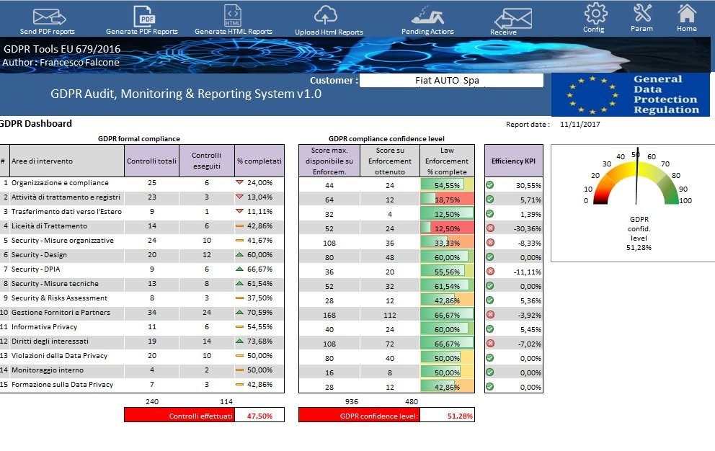Click green up-triangle beside 70,59%
The width and height of the screenshot is (715, 451).
point(239,313)
